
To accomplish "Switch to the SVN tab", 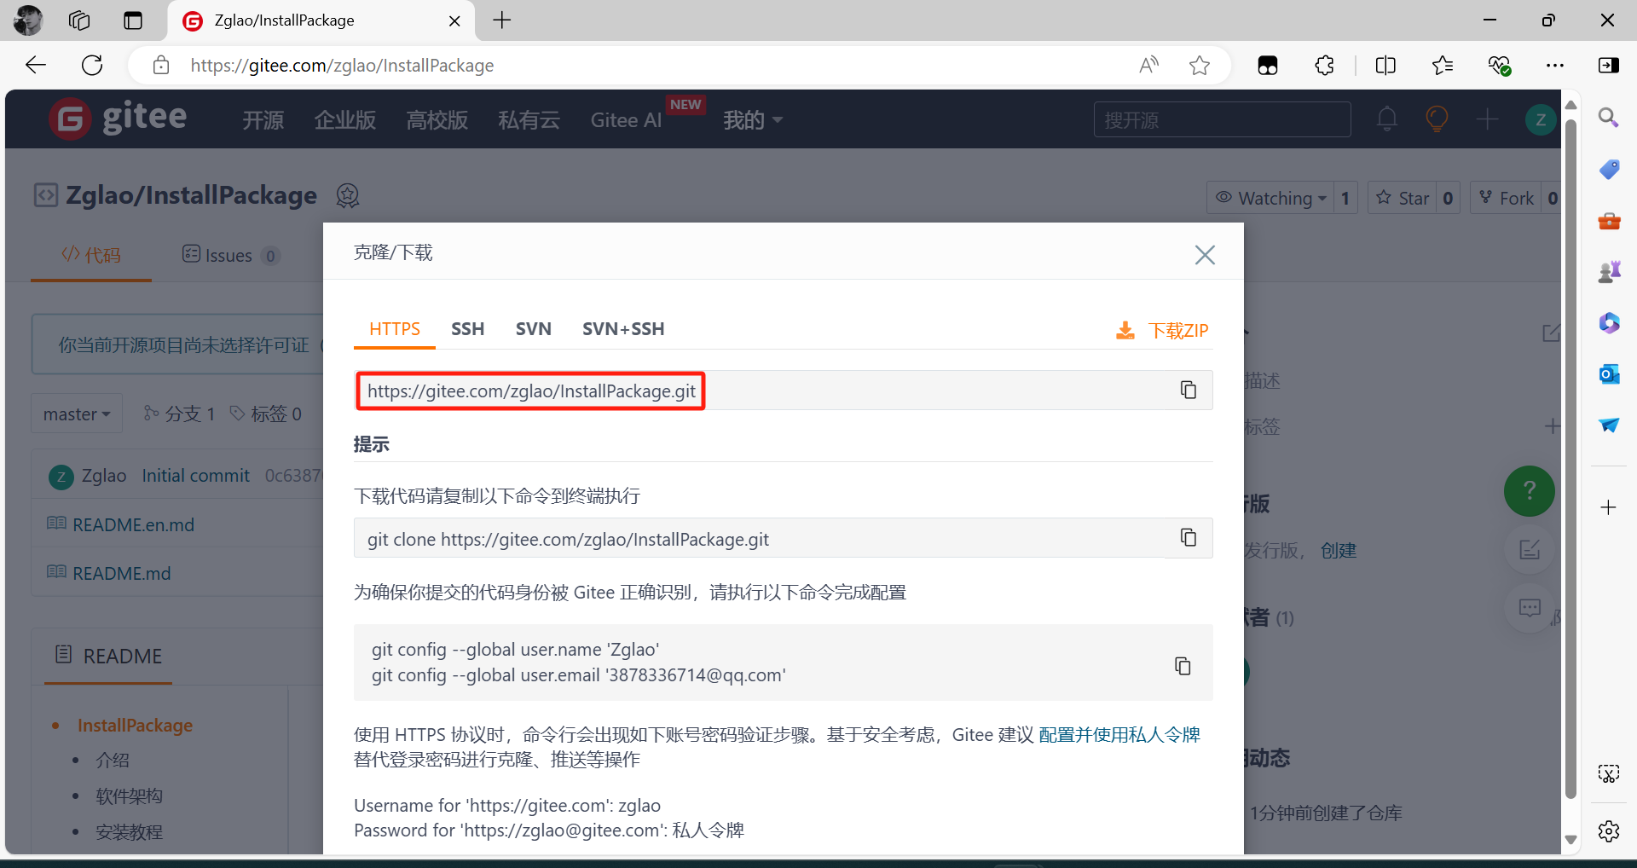I will pyautogui.click(x=533, y=329).
